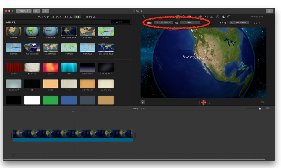Choose the グラデーション background

pyautogui.click(x=87, y=68)
